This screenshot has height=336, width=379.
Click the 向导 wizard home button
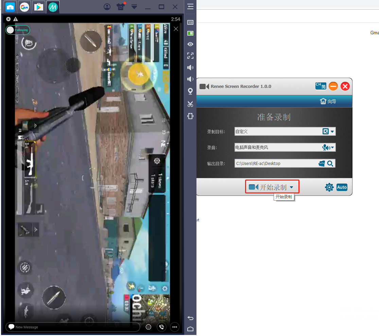coord(328,101)
